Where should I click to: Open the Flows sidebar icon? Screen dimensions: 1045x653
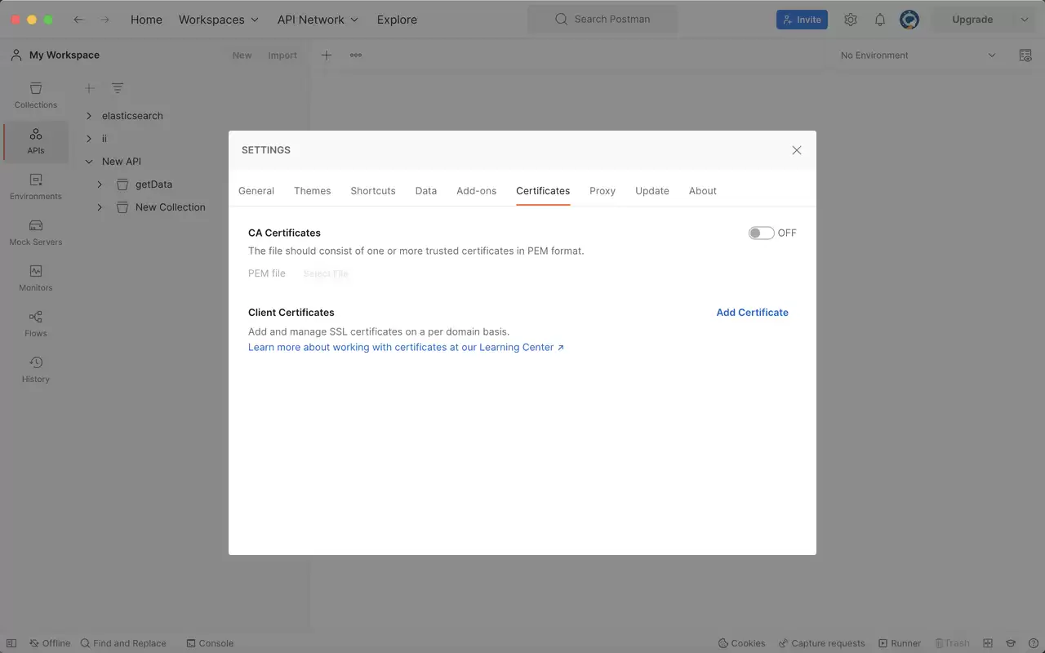(36, 324)
